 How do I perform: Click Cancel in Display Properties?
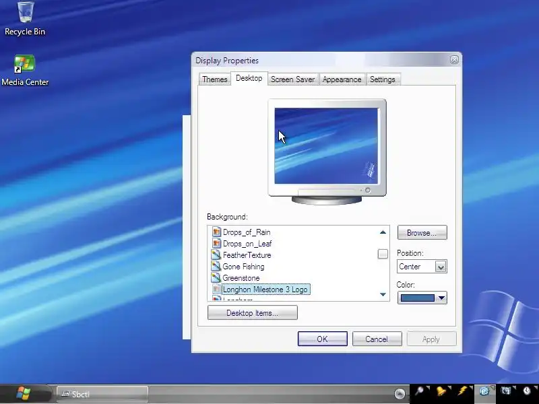pos(377,339)
